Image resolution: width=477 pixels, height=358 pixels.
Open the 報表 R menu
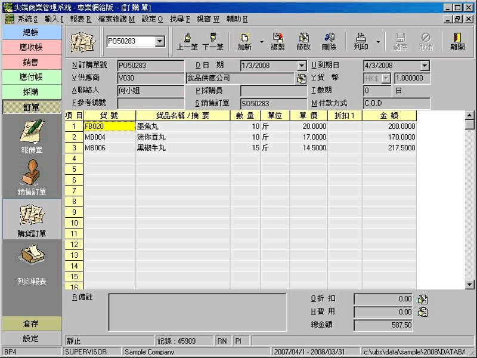80,19
